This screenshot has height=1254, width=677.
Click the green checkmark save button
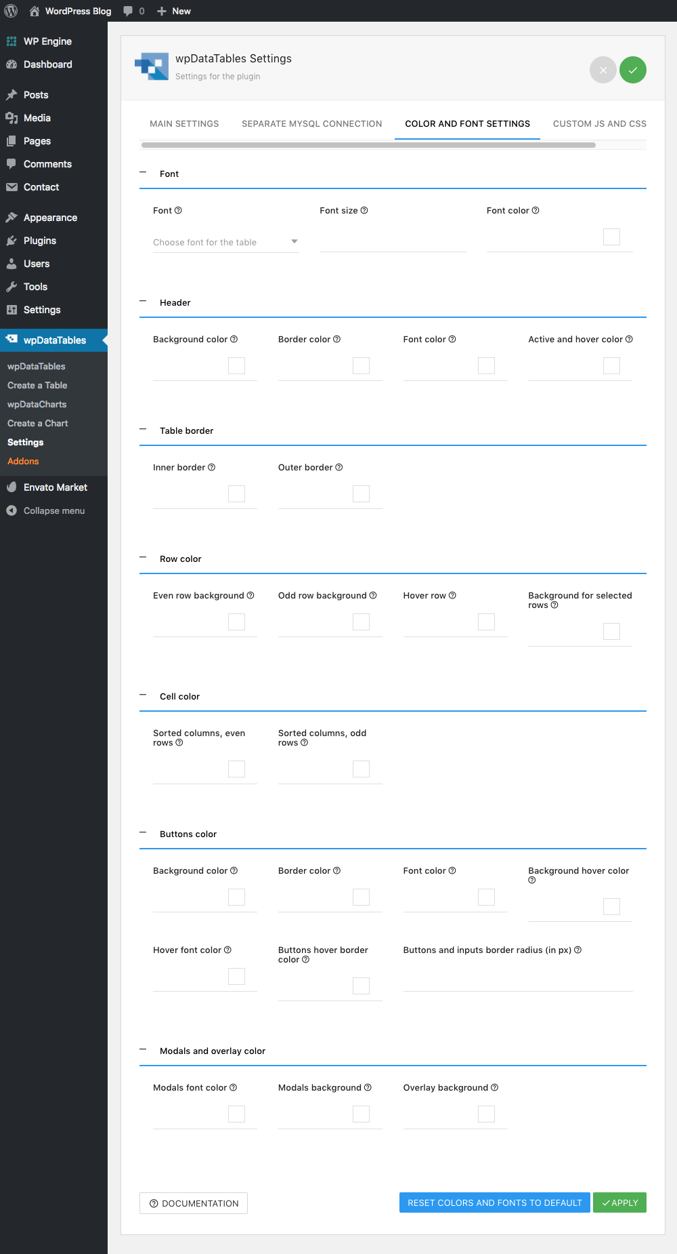click(632, 70)
